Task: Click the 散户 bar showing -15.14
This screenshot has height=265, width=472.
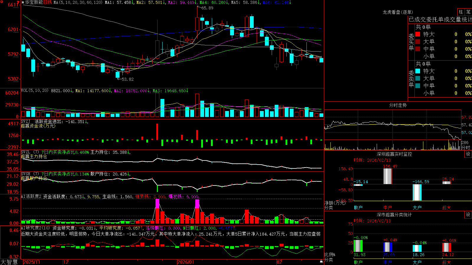Action: point(358,185)
